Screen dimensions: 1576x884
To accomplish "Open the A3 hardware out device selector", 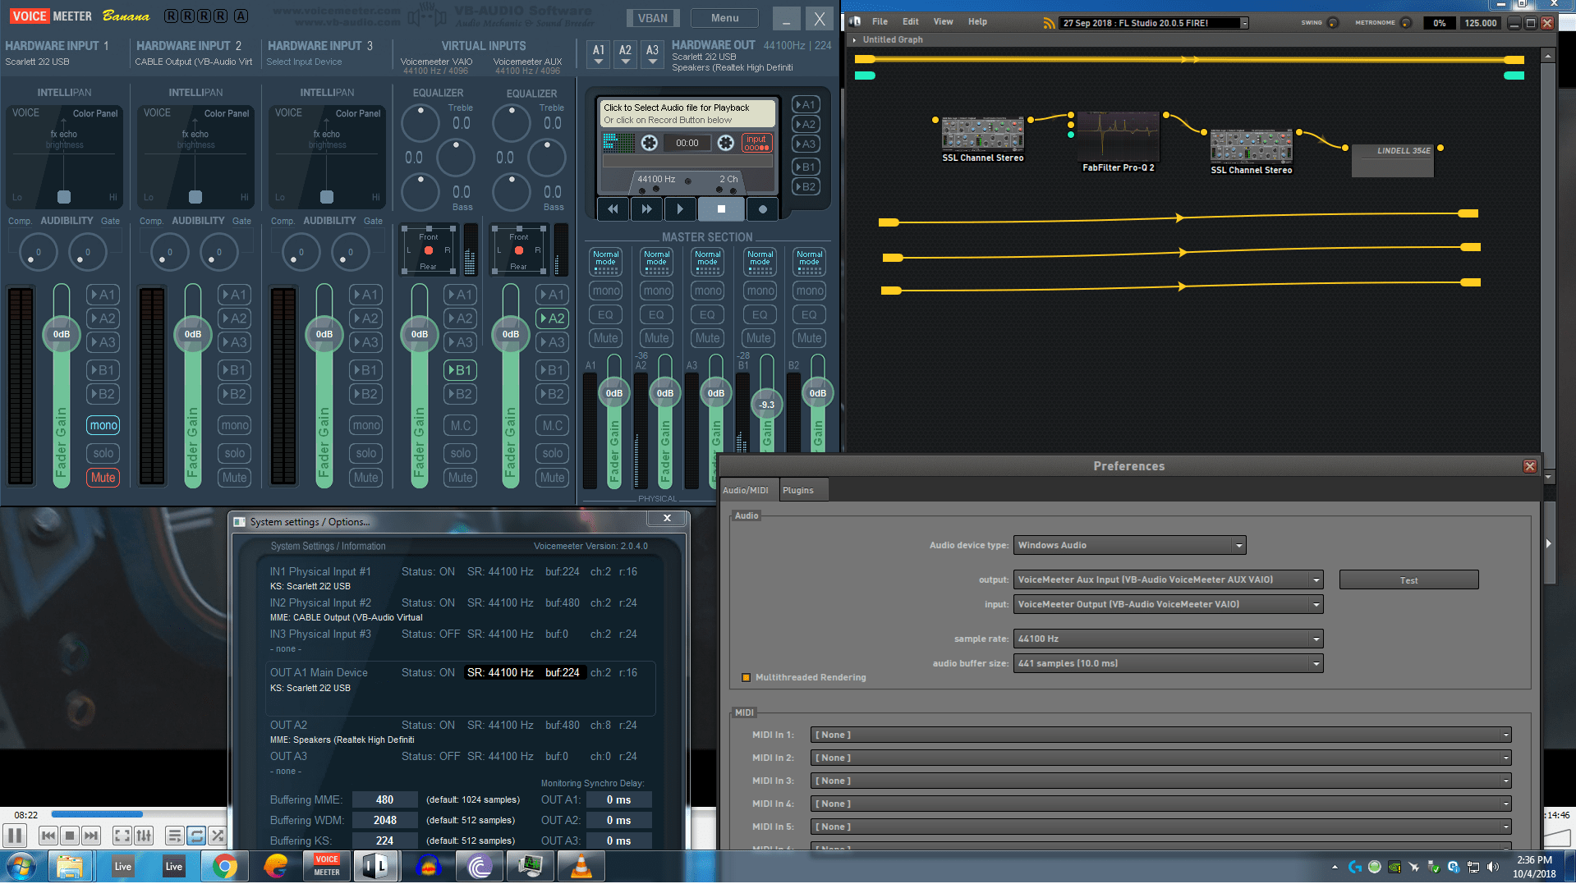I will coord(652,54).
